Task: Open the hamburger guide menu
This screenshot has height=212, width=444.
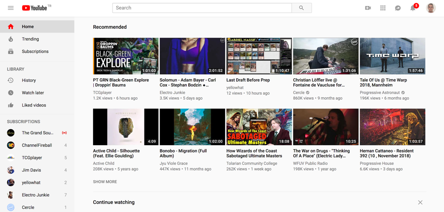Action: pos(11,8)
